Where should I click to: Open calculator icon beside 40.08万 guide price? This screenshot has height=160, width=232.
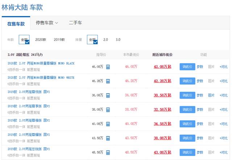108,124
